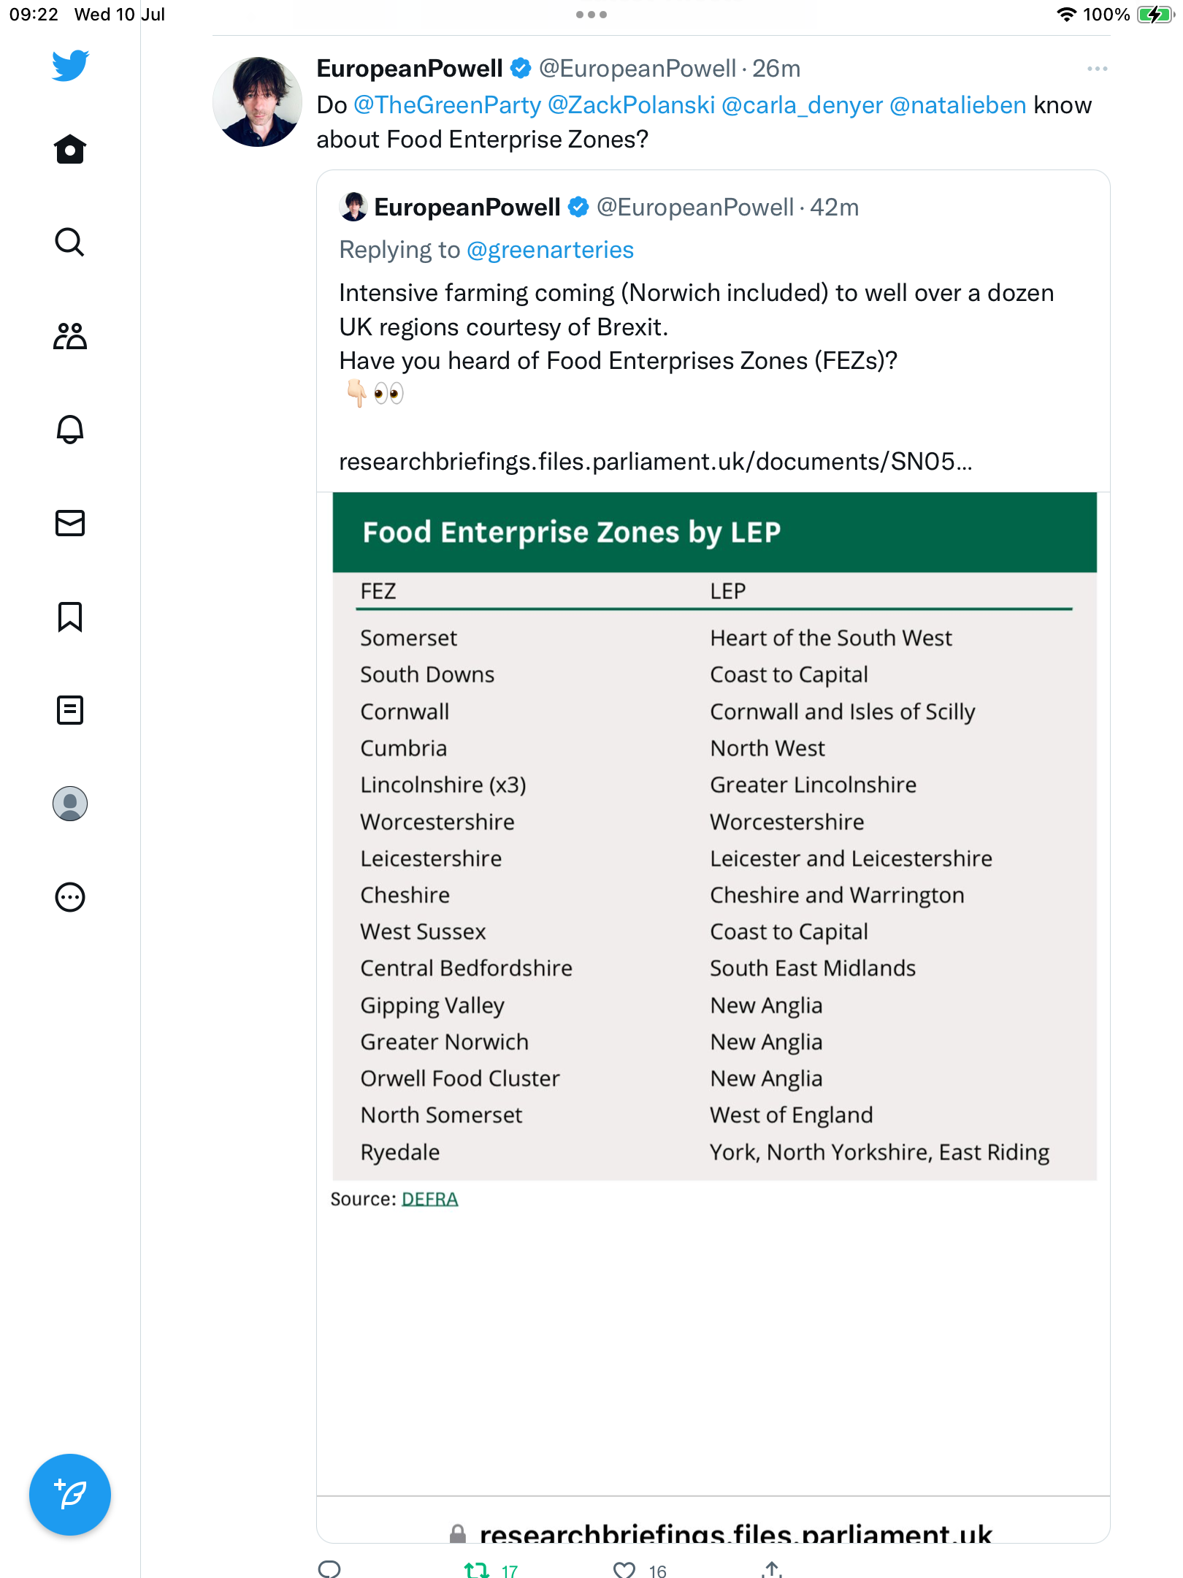Toggle retweet on the tweet with 17 retweets
The height and width of the screenshot is (1578, 1183).
[478, 1569]
